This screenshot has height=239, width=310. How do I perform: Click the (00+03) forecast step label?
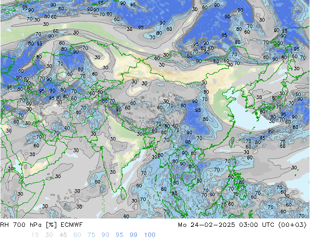(x=292, y=224)
